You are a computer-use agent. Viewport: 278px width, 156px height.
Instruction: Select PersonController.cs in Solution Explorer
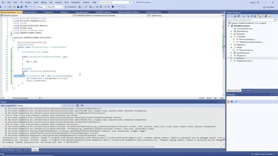pyautogui.click(x=247, y=39)
